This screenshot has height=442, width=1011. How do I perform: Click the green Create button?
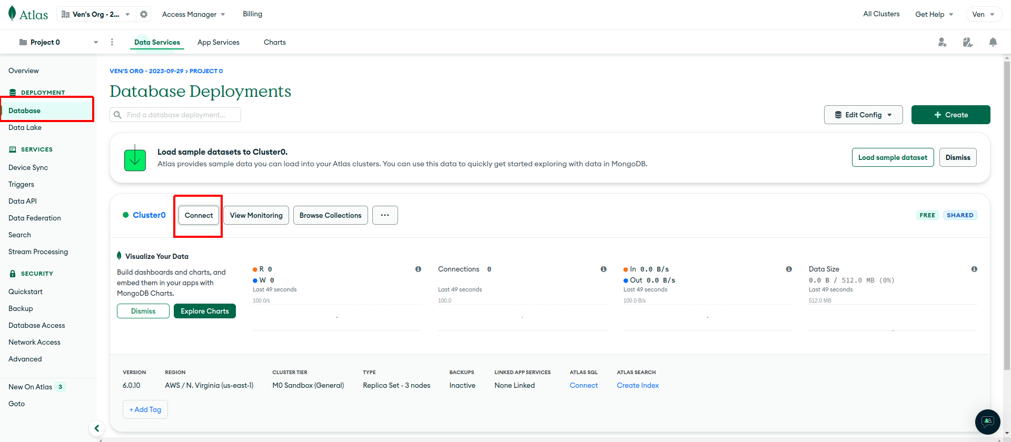[x=950, y=115]
